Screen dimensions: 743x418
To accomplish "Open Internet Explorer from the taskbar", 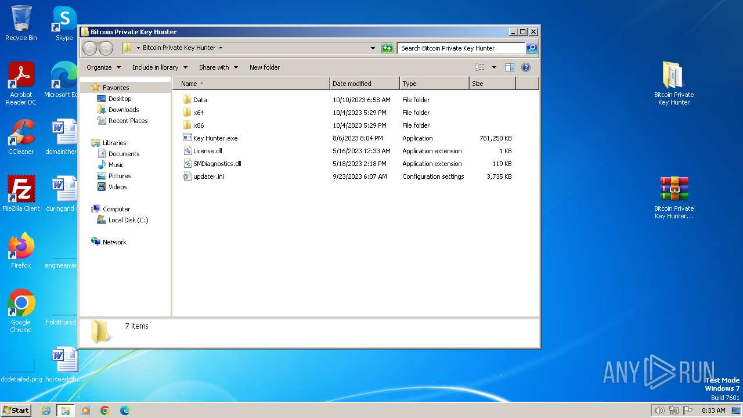I will 46,410.
